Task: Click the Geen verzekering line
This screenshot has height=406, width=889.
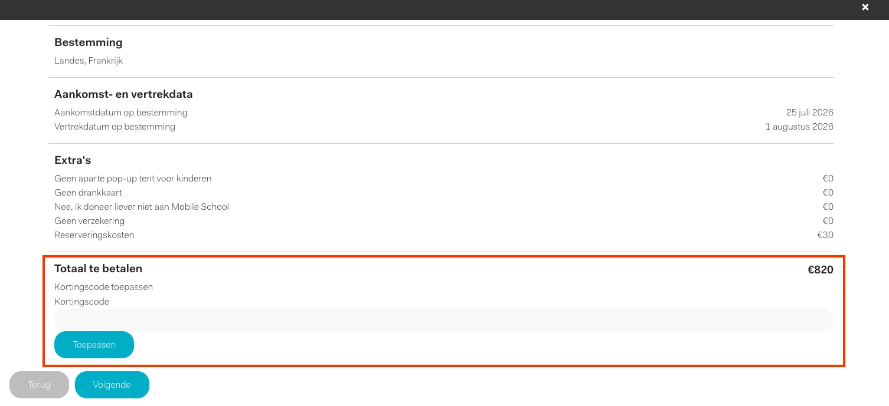Action: click(89, 221)
